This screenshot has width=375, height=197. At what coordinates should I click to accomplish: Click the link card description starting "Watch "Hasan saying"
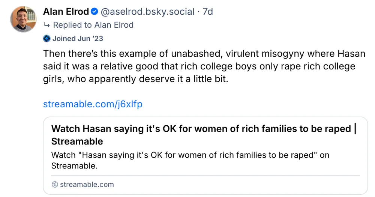click(190, 155)
